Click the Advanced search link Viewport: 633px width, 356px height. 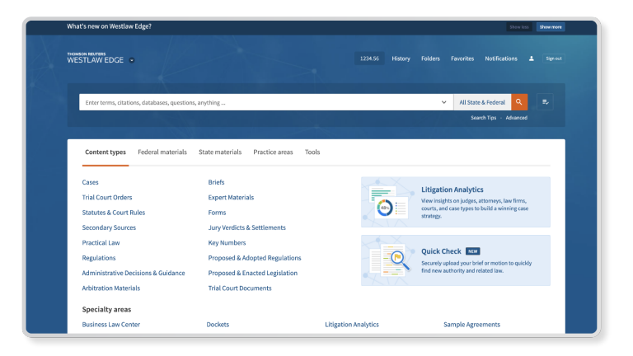tap(516, 118)
